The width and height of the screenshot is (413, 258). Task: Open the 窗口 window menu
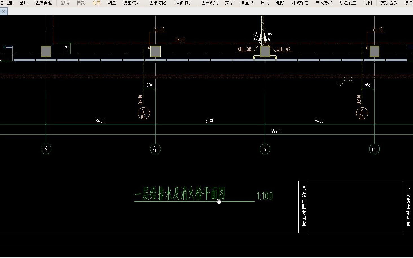[x=24, y=3]
